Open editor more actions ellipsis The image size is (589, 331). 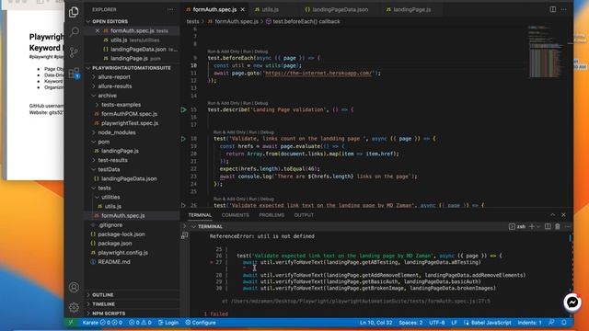coord(564,9)
